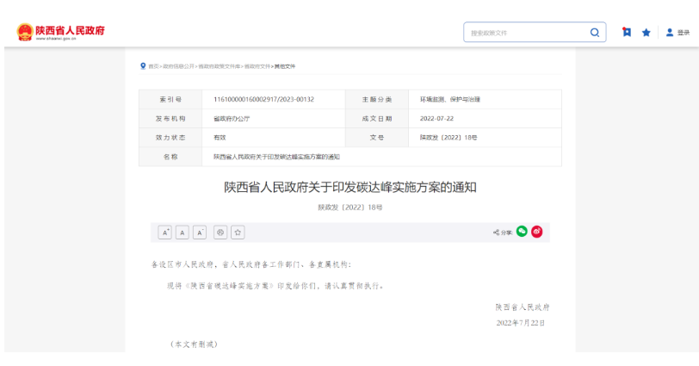
Task: Open 政府信息公开 breadcrumb link
Action: [178, 66]
